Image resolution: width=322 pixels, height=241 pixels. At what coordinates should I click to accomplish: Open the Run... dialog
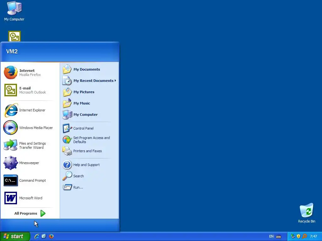[89, 187]
